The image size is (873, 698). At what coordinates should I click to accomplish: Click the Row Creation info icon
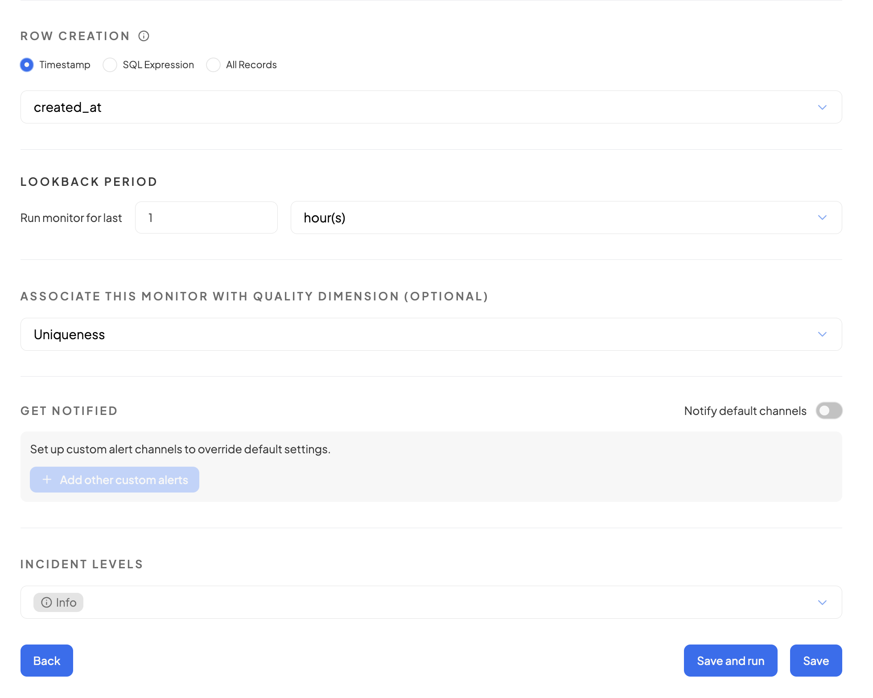pyautogui.click(x=144, y=36)
